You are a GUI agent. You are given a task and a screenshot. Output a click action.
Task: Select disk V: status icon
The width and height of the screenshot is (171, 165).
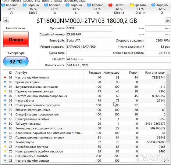click(x=46, y=5)
